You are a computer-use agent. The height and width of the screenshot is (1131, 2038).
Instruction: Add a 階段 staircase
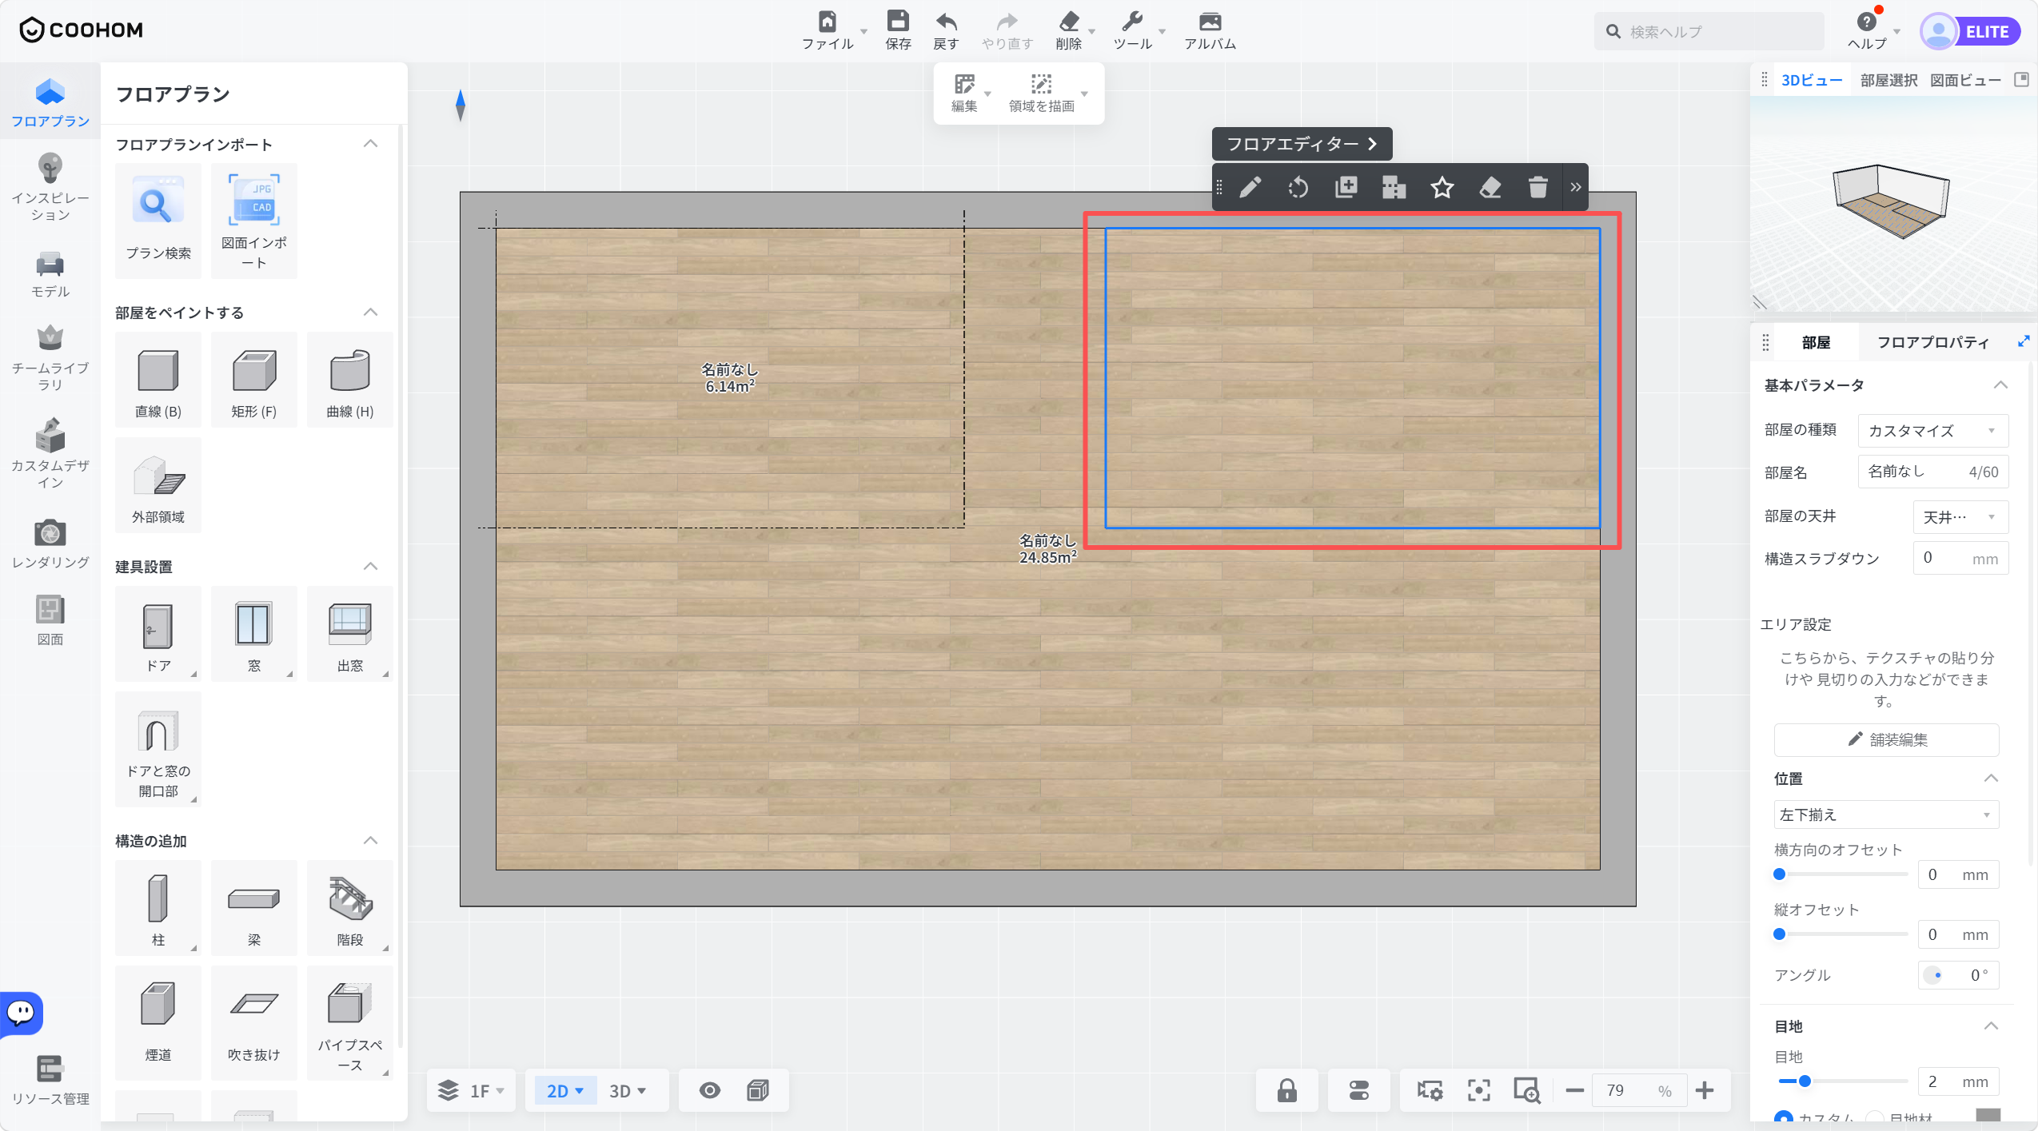350,909
